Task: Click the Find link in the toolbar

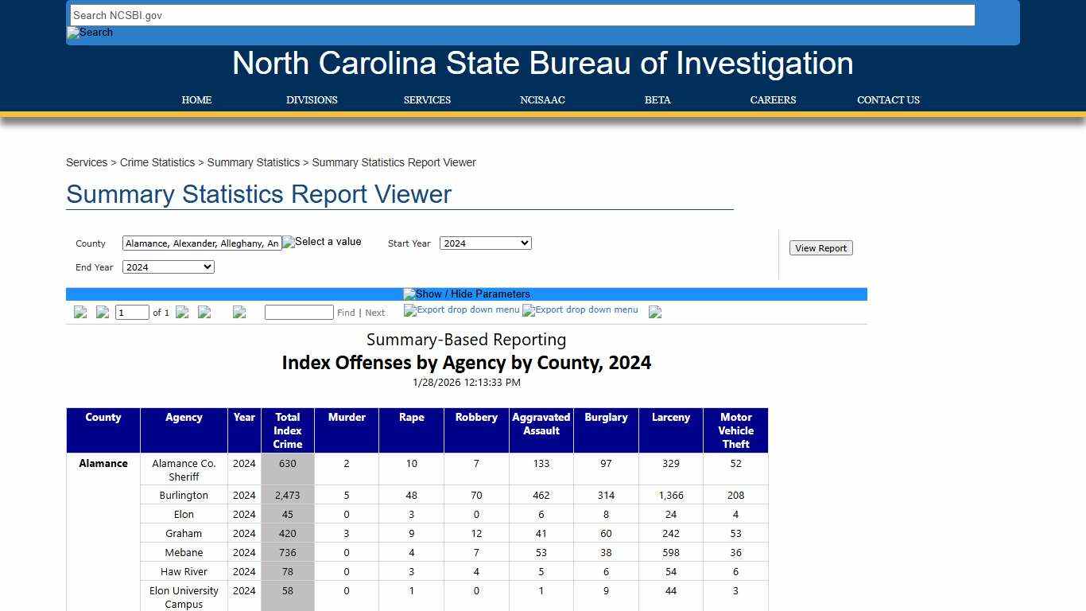Action: [x=346, y=312]
